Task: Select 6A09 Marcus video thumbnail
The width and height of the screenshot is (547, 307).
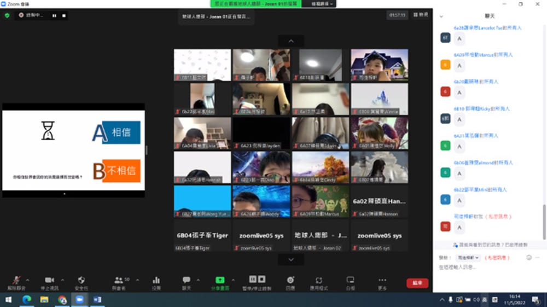Action: 320,201
